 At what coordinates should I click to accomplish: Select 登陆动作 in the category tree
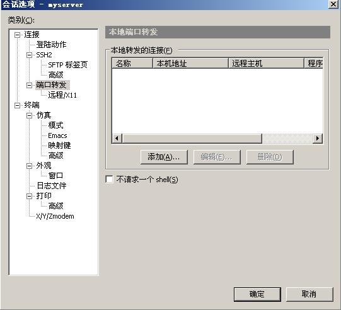(x=51, y=45)
